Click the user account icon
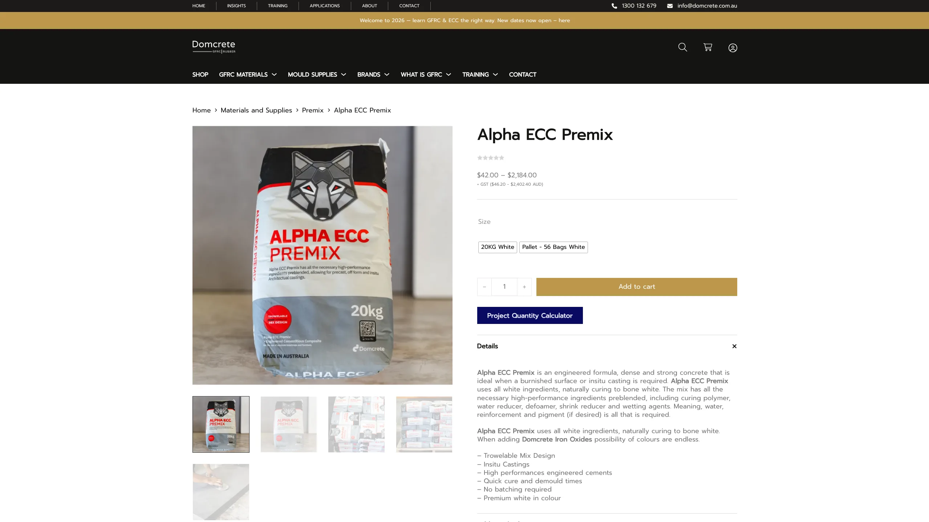 click(733, 48)
